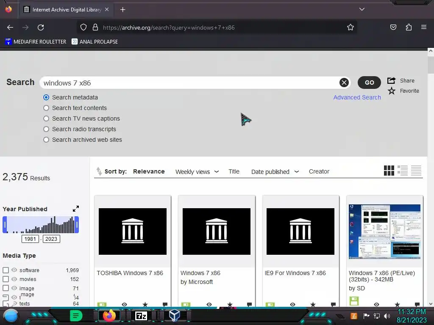Open the Start orb on the taskbar
Screen dimensions: 434x325
(x=11, y=316)
